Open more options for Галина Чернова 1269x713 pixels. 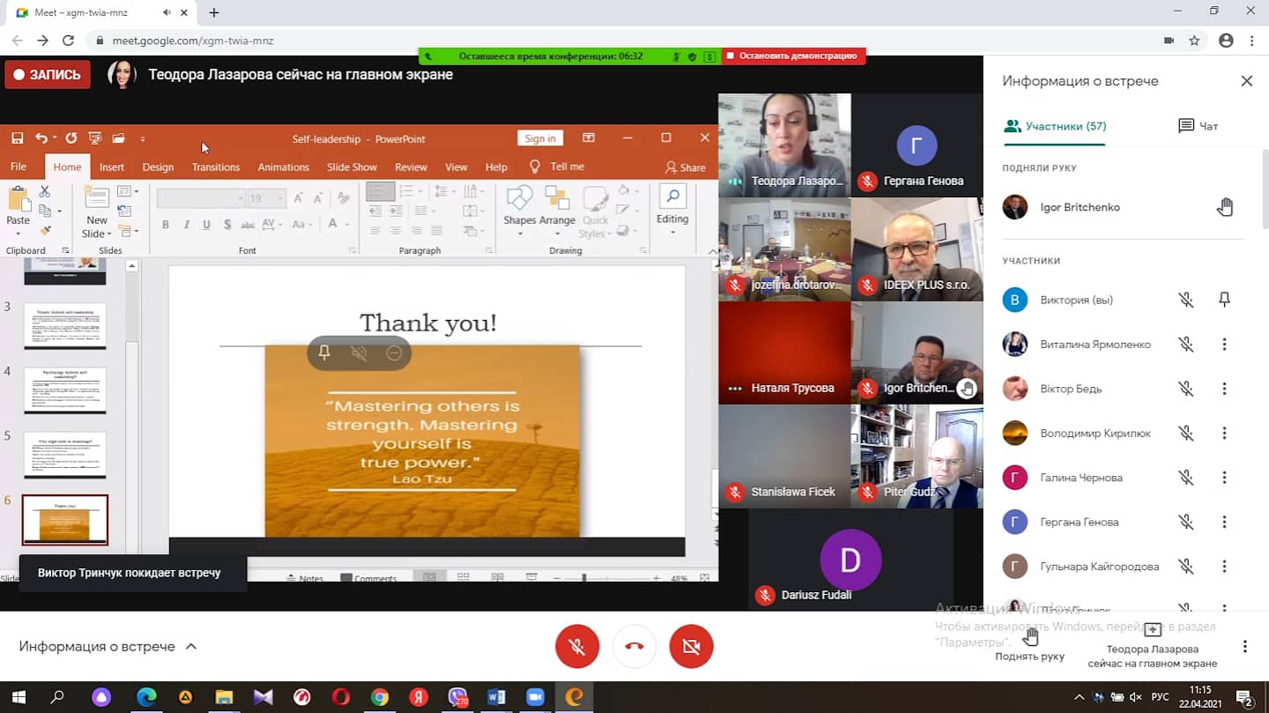[1224, 478]
